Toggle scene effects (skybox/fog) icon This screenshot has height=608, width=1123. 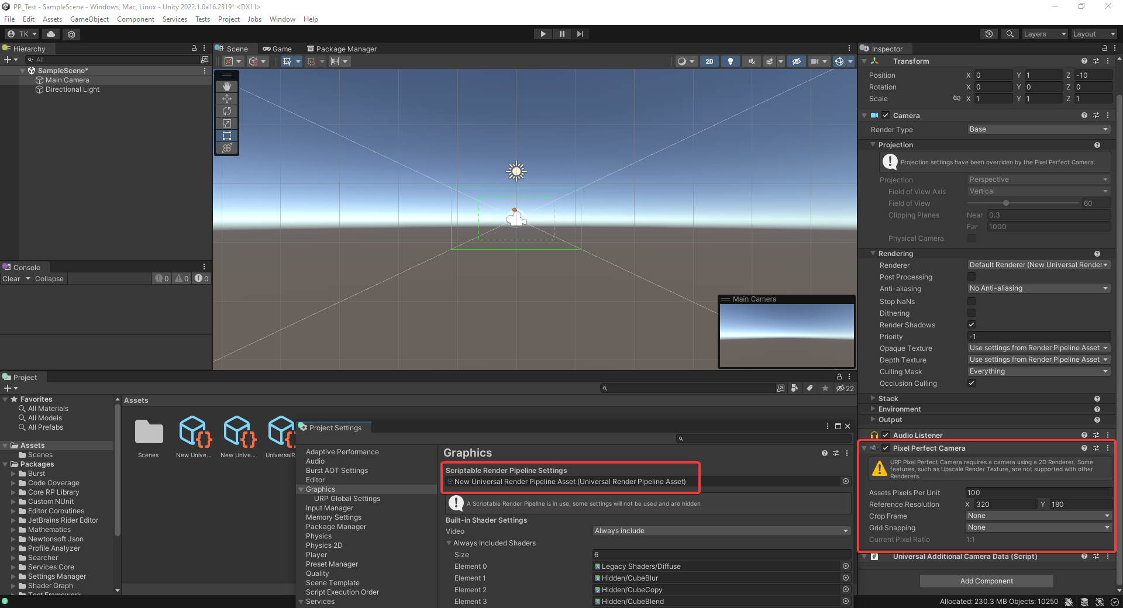pos(770,61)
